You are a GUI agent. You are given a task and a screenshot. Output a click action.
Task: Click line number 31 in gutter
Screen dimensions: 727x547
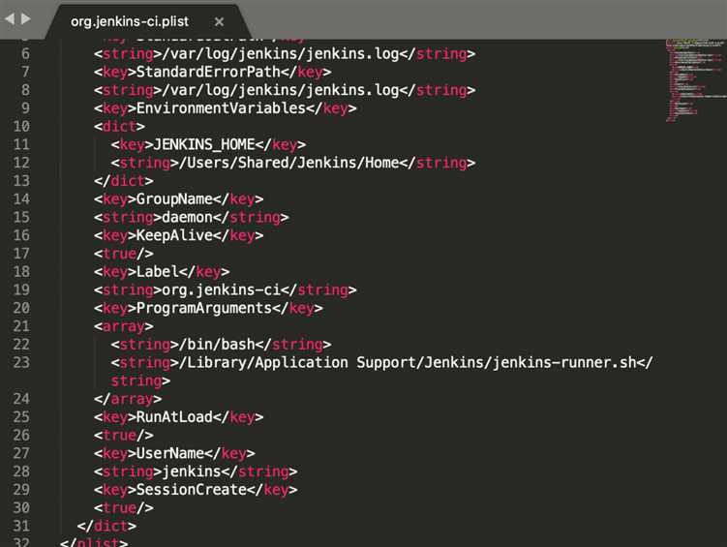click(22, 526)
